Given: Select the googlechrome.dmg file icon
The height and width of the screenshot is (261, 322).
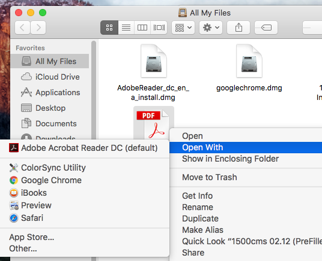Looking at the screenshot, I should tap(249, 61).
